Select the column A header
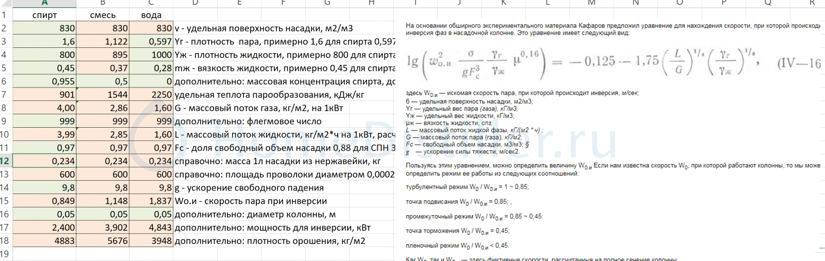Screen dimensions: 825x261 [44, 3]
